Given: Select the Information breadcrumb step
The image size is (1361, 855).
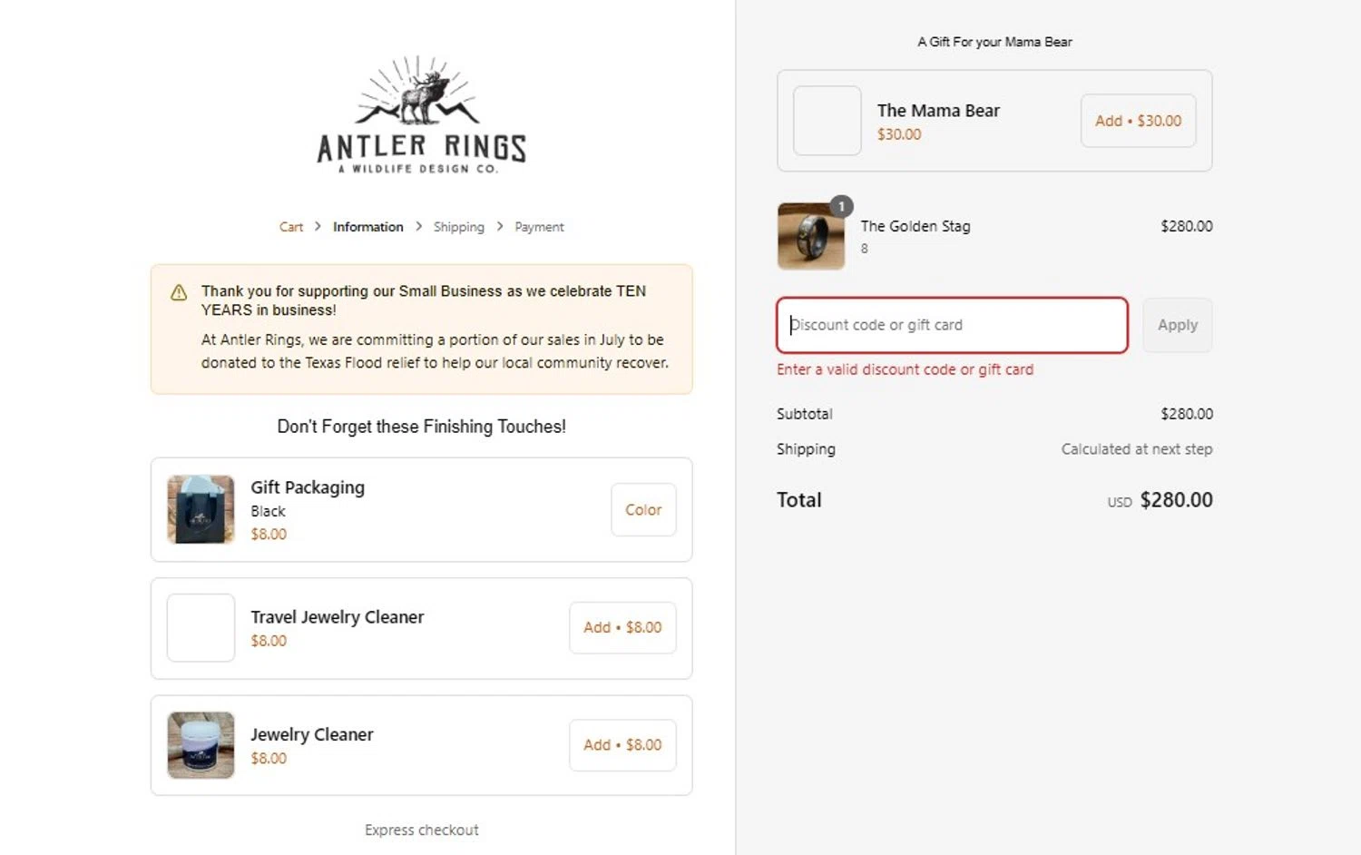Looking at the screenshot, I should tap(367, 227).
